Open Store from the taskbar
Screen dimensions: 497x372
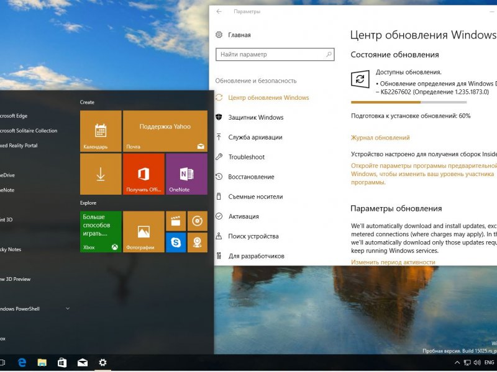[62, 363]
